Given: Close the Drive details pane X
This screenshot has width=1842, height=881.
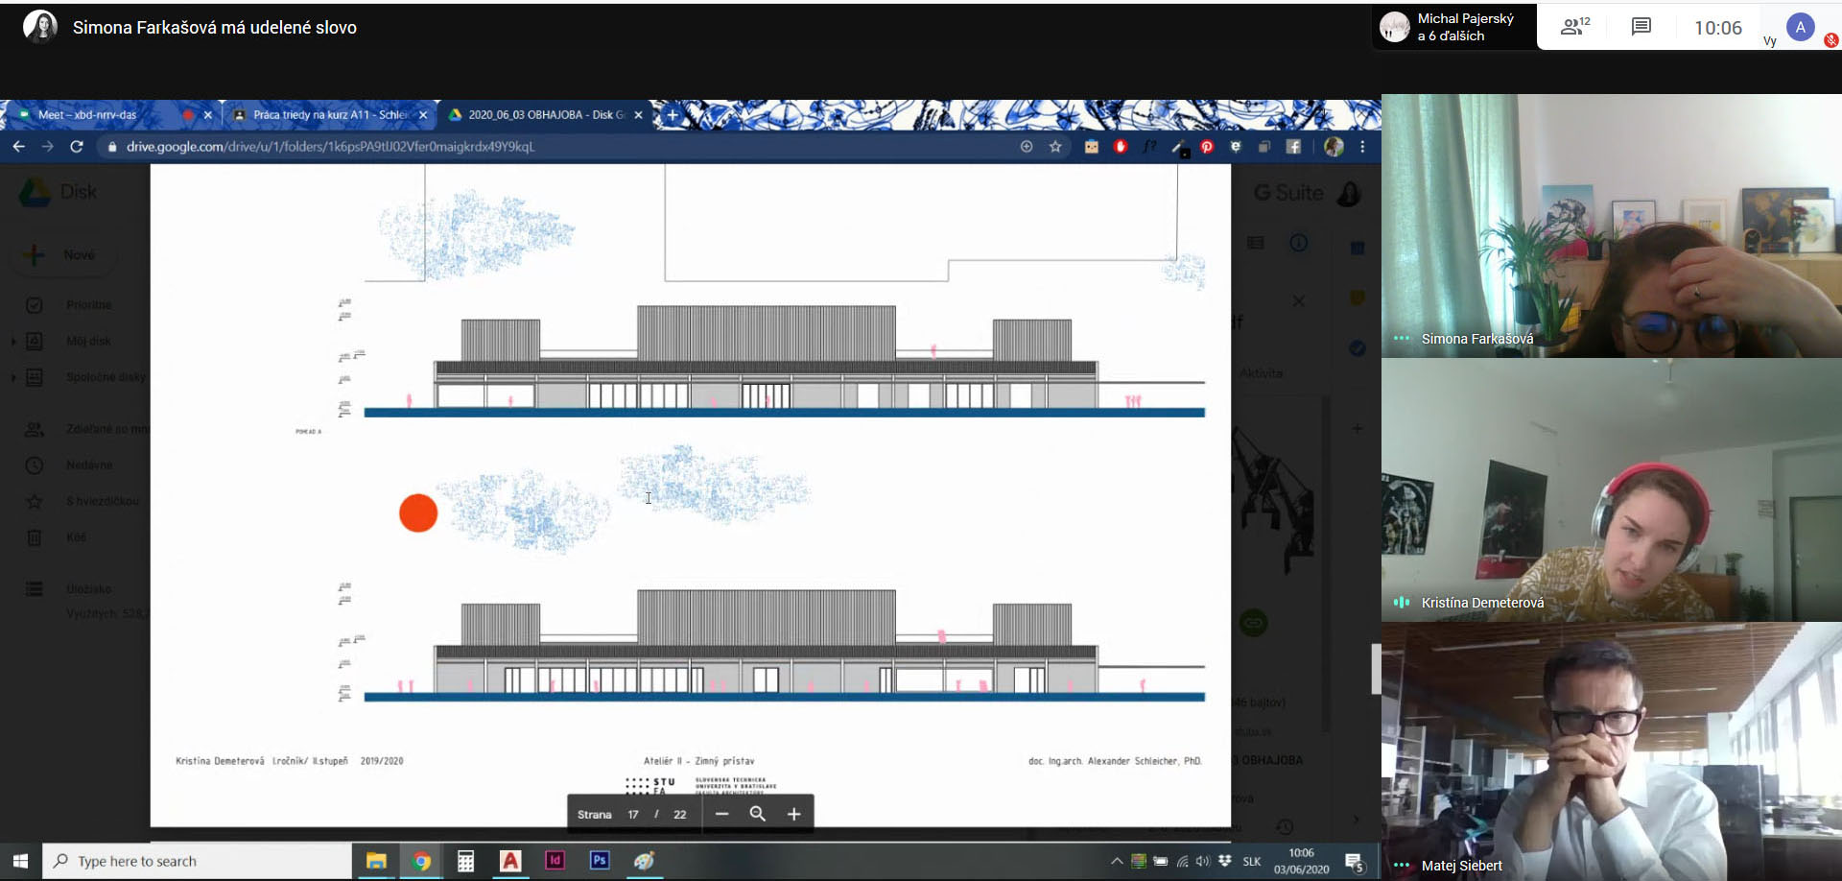Looking at the screenshot, I should (1299, 301).
